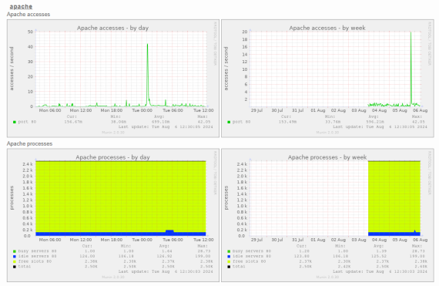
Task: Open the 'Apache processes - by week' graph
Action: (327, 215)
